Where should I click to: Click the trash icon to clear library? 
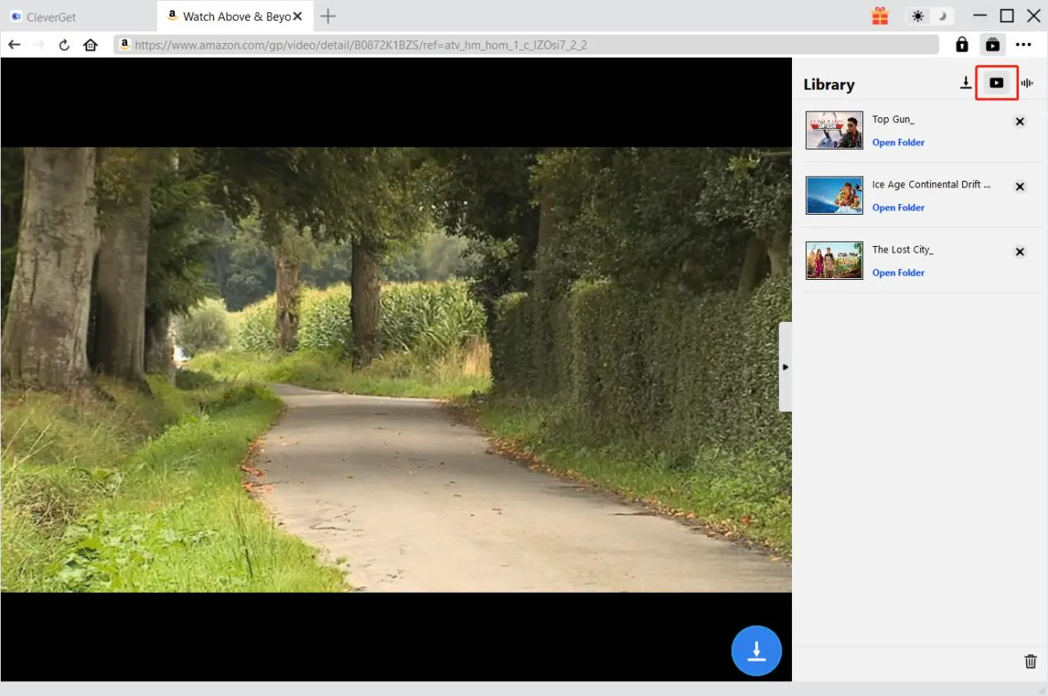point(1031,661)
